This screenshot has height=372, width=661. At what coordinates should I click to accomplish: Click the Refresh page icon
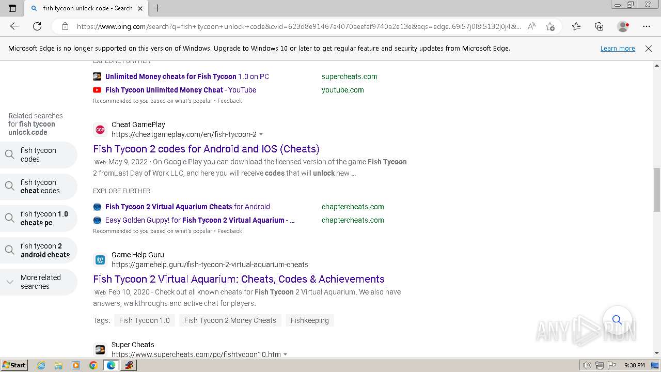coord(37,26)
